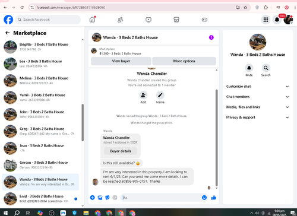This screenshot has width=297, height=216.
Task: Open the Facebook menu grid icon
Action: [x=266, y=20]
